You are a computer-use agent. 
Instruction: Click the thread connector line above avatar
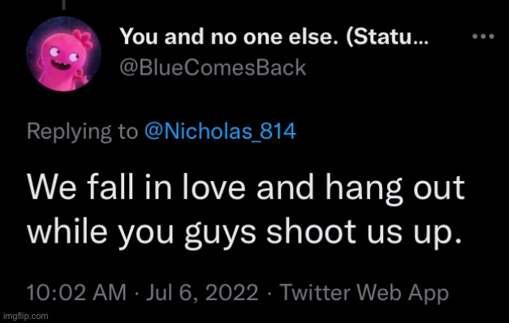point(63,4)
